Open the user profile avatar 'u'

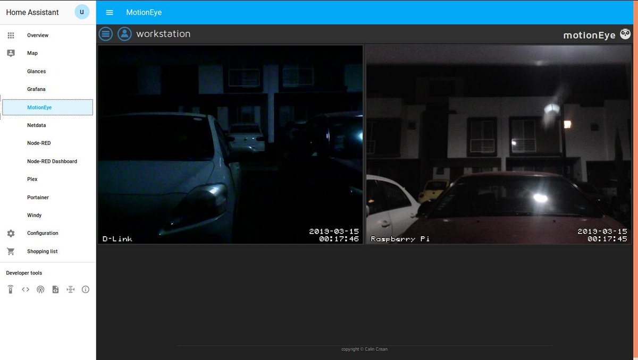click(x=82, y=12)
